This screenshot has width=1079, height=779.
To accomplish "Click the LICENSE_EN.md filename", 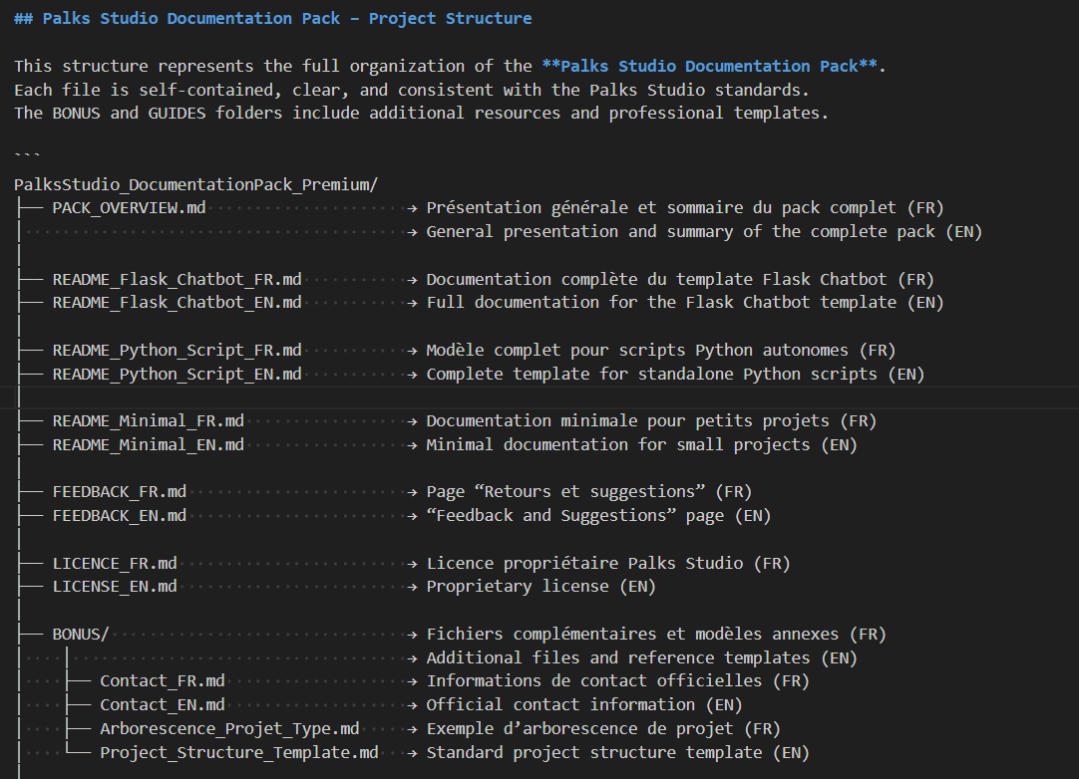I will 115,587.
